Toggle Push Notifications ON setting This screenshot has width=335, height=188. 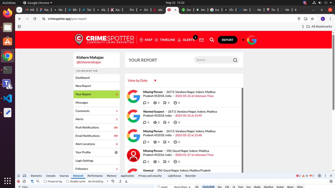pyautogui.click(x=116, y=128)
